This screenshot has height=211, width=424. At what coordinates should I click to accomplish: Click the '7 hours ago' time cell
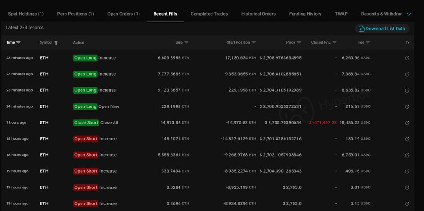16,122
